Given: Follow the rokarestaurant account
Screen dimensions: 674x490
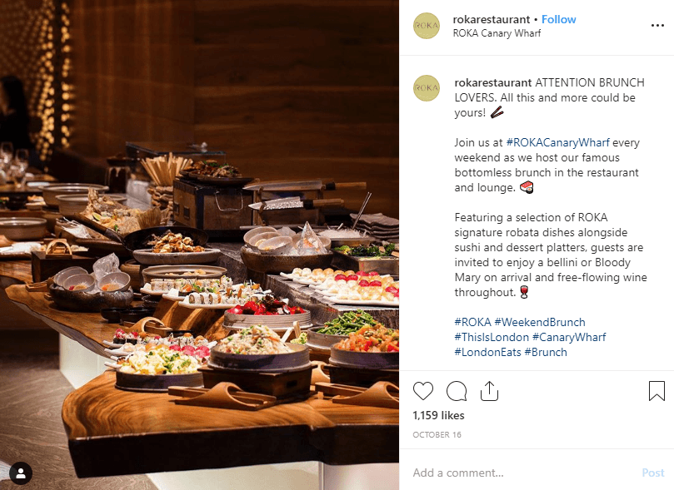Looking at the screenshot, I should 558,19.
